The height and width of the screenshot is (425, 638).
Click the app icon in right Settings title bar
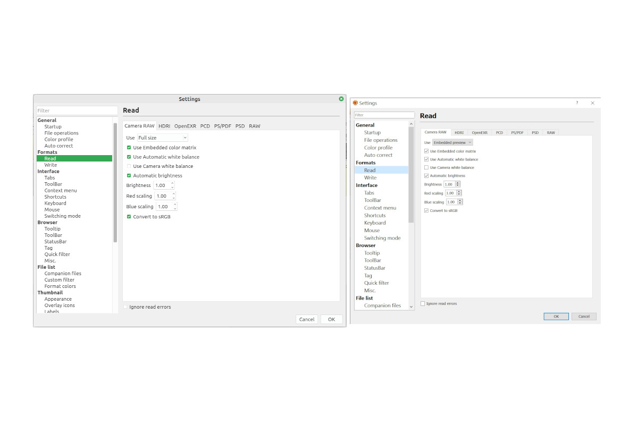click(355, 103)
